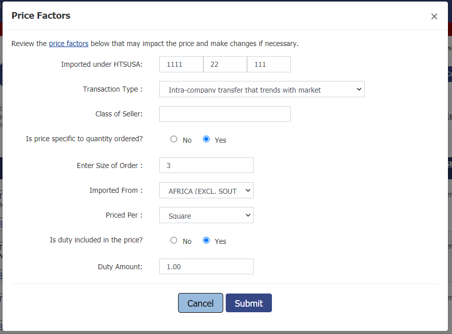This screenshot has height=334, width=452.
Task: Expand the Priced Per dropdown
Action: [x=206, y=216]
